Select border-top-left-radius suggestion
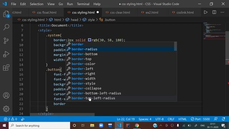The width and height of the screenshot is (229, 129). [120, 98]
